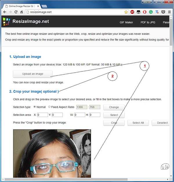The image size is (174, 182).
Task: Click the green Grammarly extension icon
Action: click(x=151, y=12)
